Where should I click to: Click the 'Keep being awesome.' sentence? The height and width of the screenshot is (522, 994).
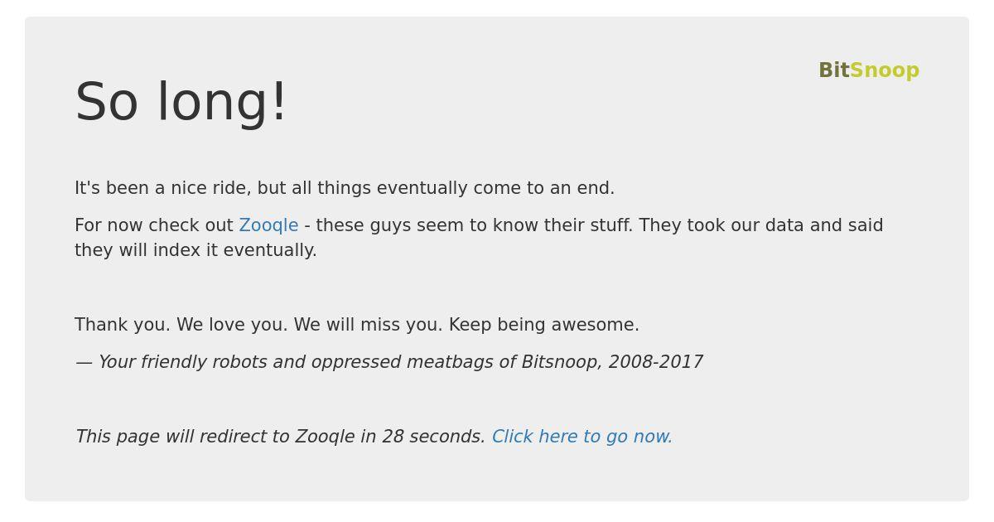(x=544, y=325)
